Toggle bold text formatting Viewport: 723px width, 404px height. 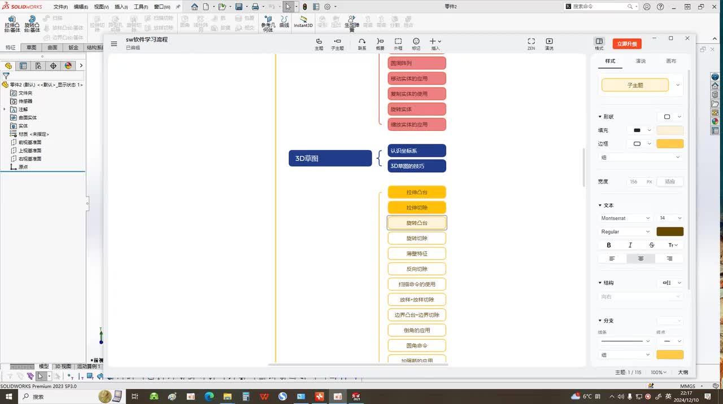point(609,245)
